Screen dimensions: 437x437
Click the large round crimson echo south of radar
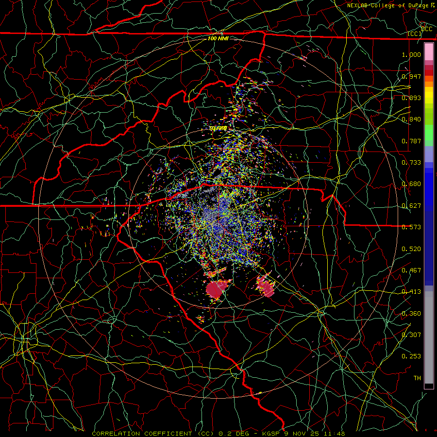point(216,290)
